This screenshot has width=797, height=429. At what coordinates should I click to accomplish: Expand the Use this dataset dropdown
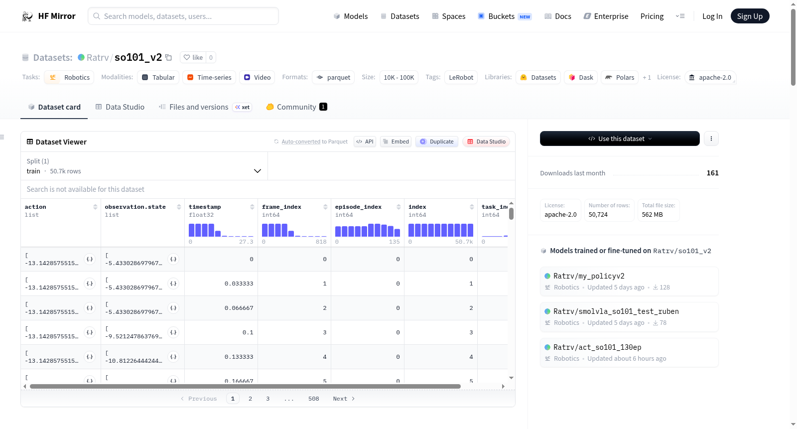(620, 139)
